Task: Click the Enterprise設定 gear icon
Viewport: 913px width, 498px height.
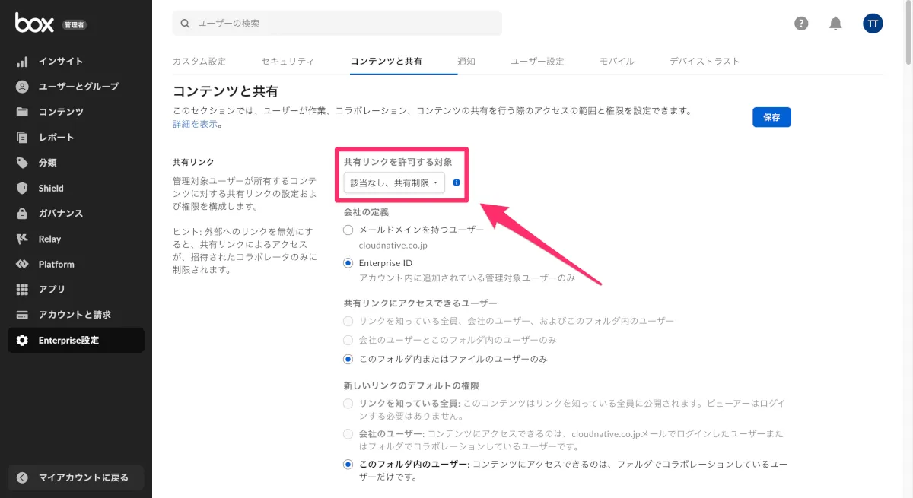Action: pyautogui.click(x=22, y=341)
